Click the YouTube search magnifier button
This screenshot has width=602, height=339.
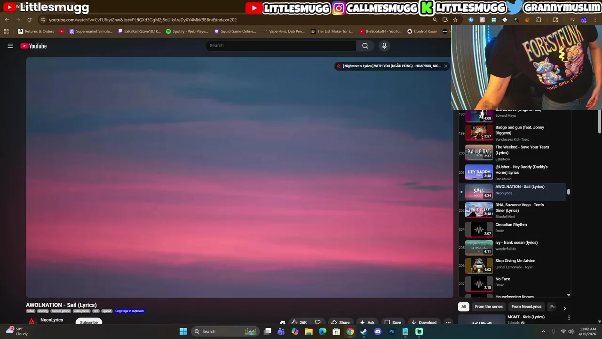tap(365, 46)
